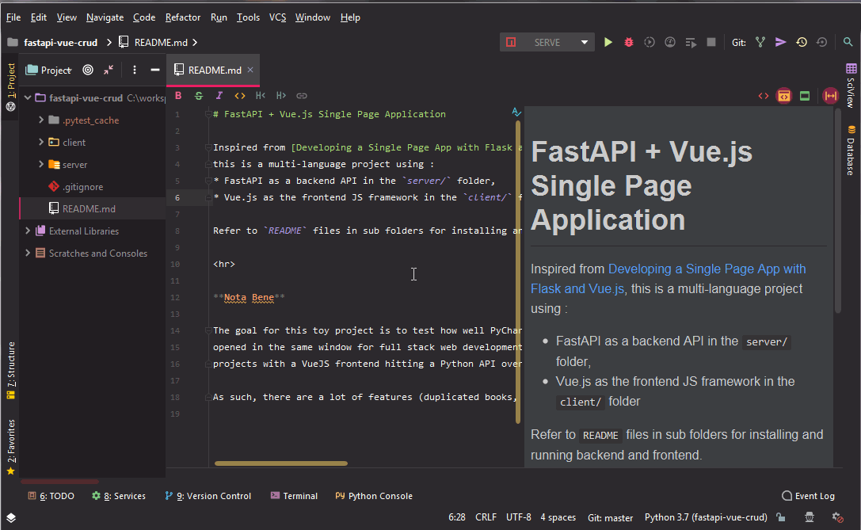The height and width of the screenshot is (530, 861).
Task: Click the Python 3.7 interpreter in status bar
Action: pyautogui.click(x=706, y=517)
